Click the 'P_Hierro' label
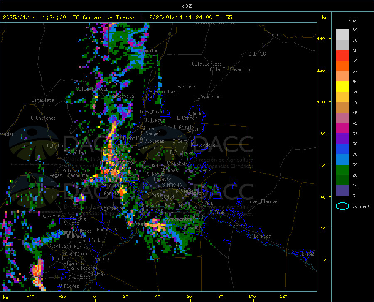The image size is (374, 302). [x=145, y=147]
